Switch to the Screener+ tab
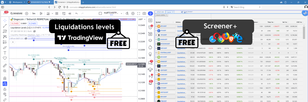This screenshot has width=308, height=102. [67, 2]
